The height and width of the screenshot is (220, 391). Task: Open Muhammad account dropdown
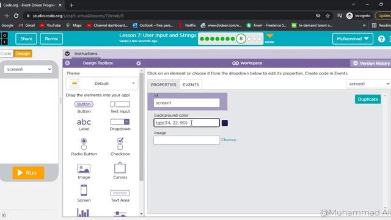coord(353,38)
